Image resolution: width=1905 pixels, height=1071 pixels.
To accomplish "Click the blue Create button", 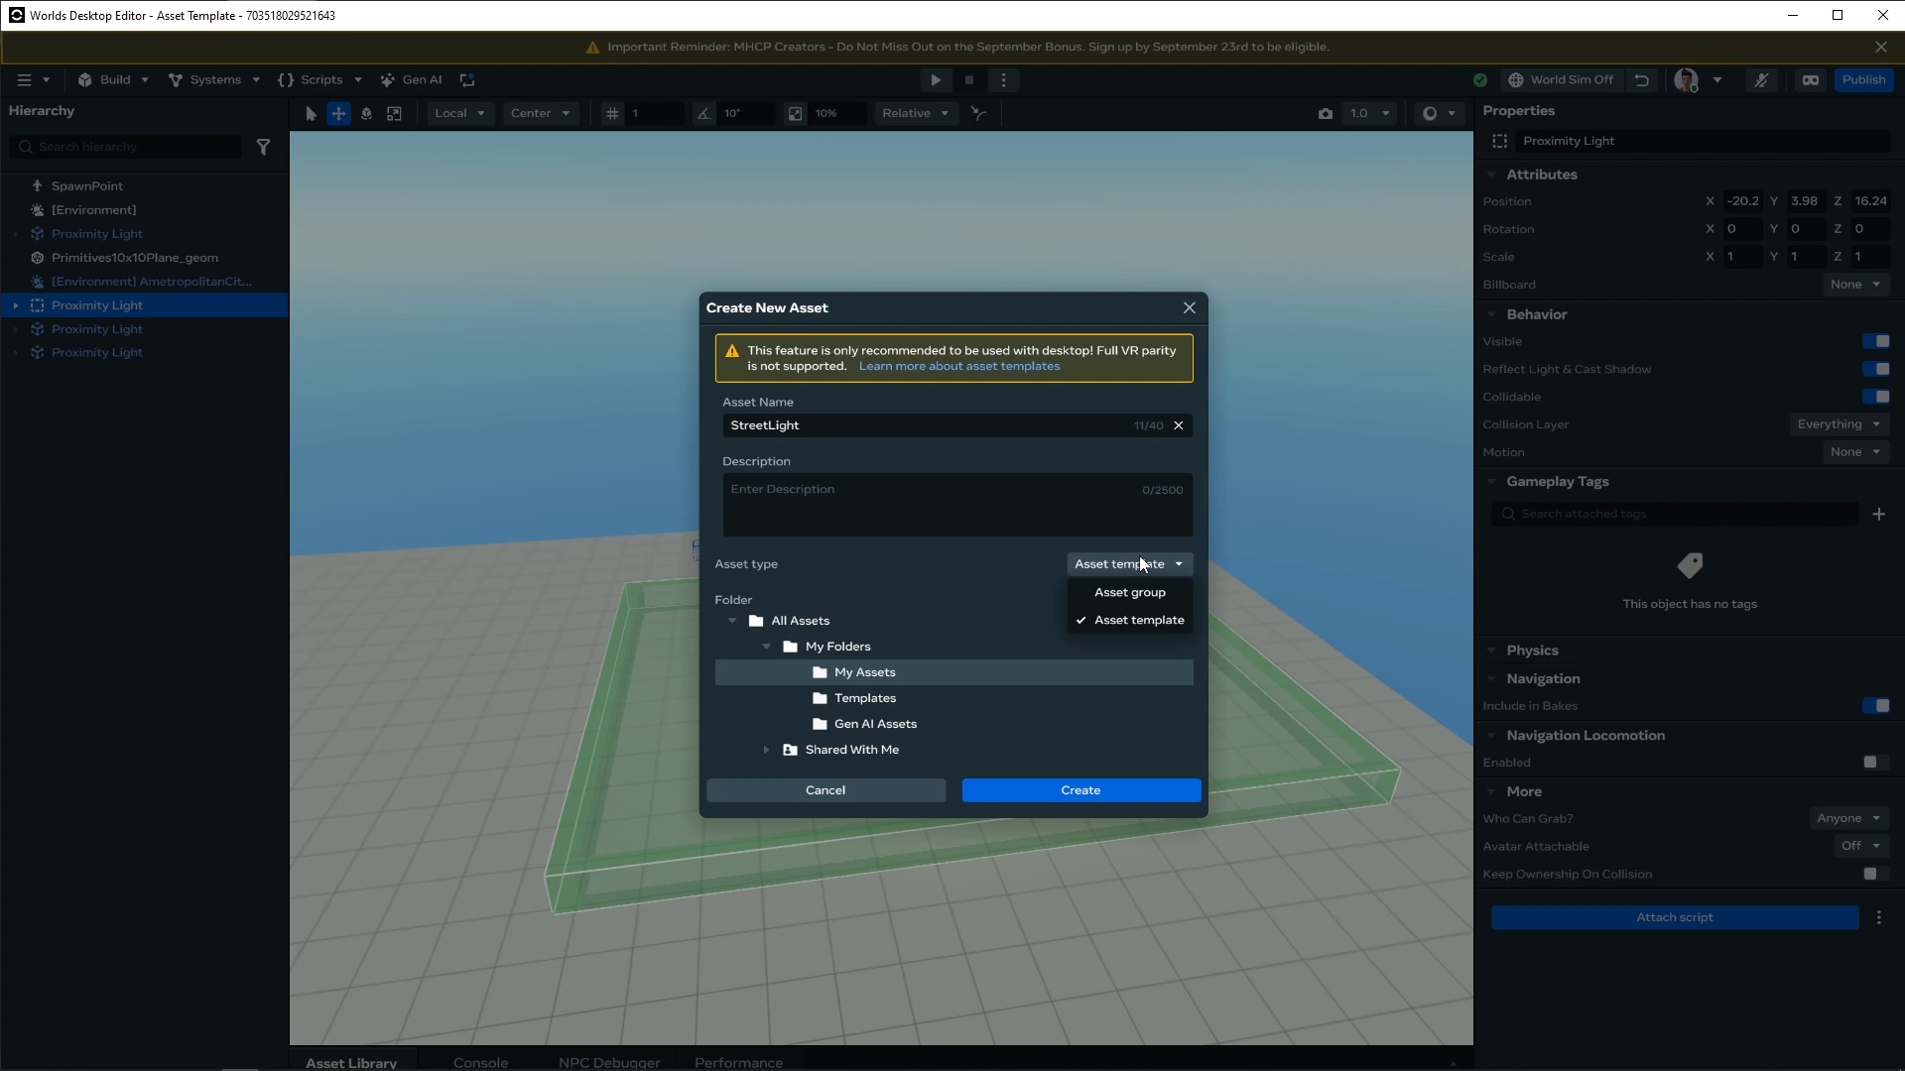I will (1080, 790).
